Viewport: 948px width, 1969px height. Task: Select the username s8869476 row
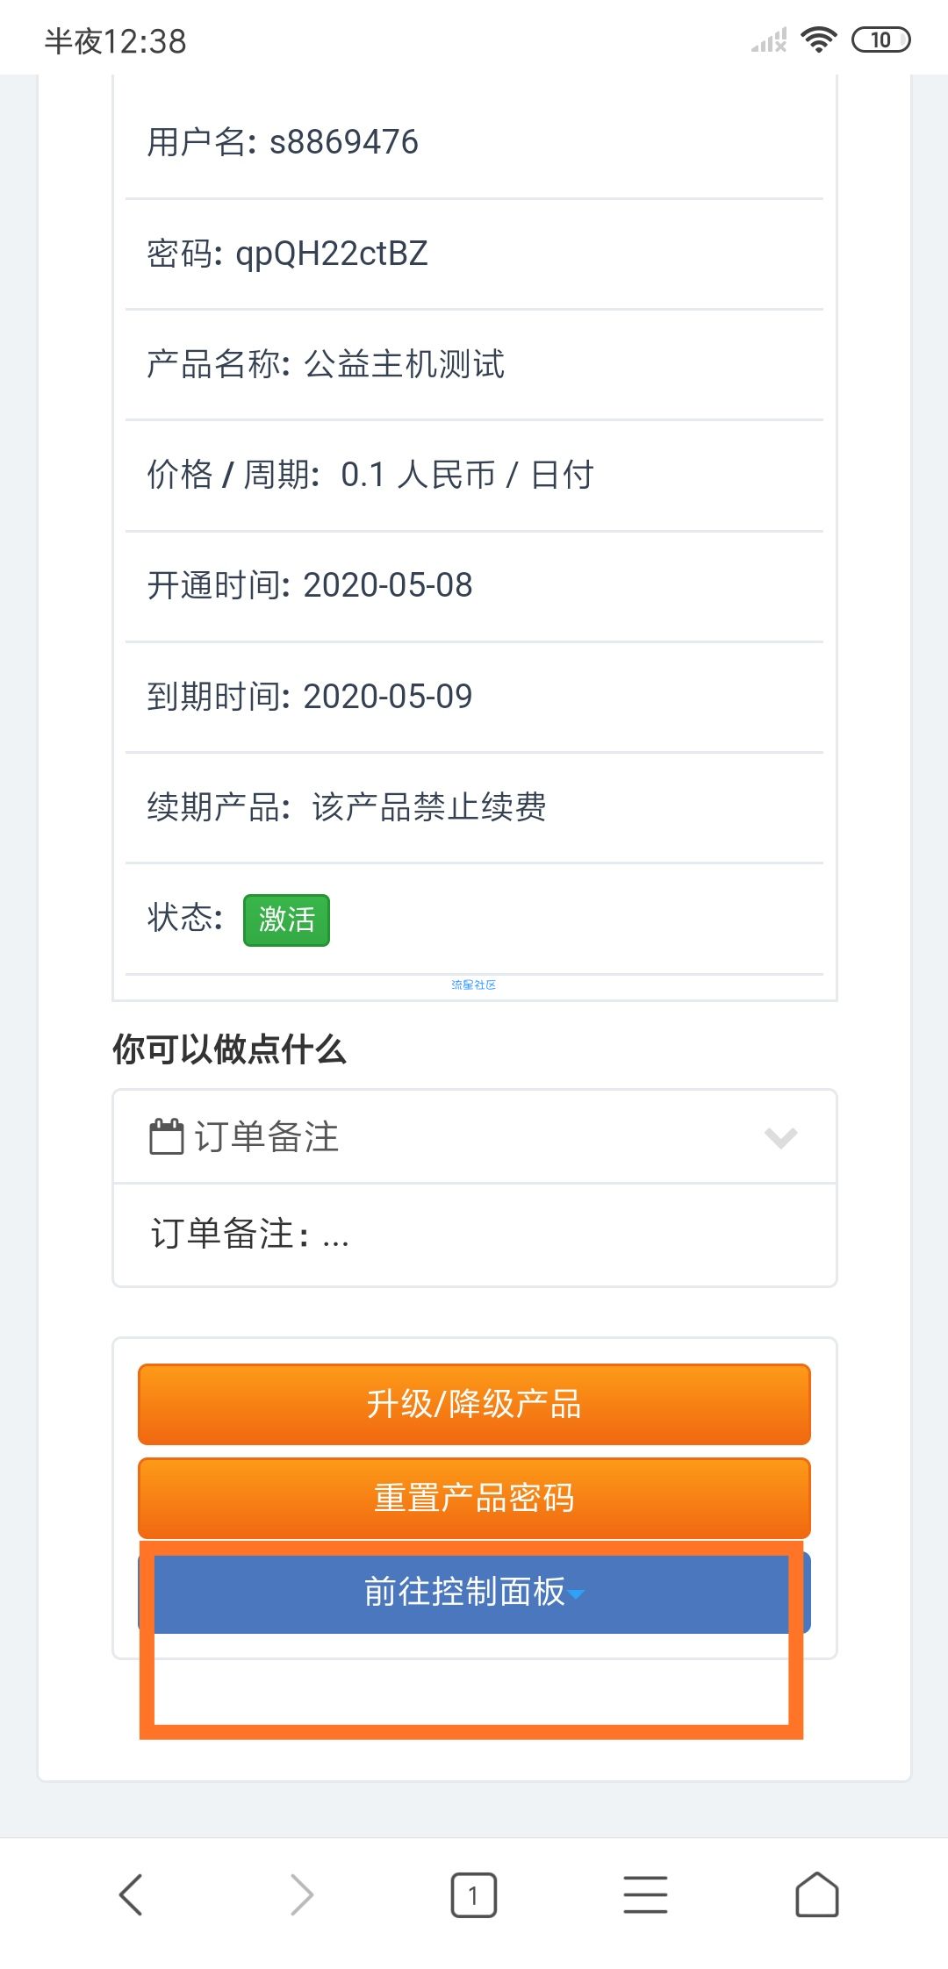(x=474, y=142)
